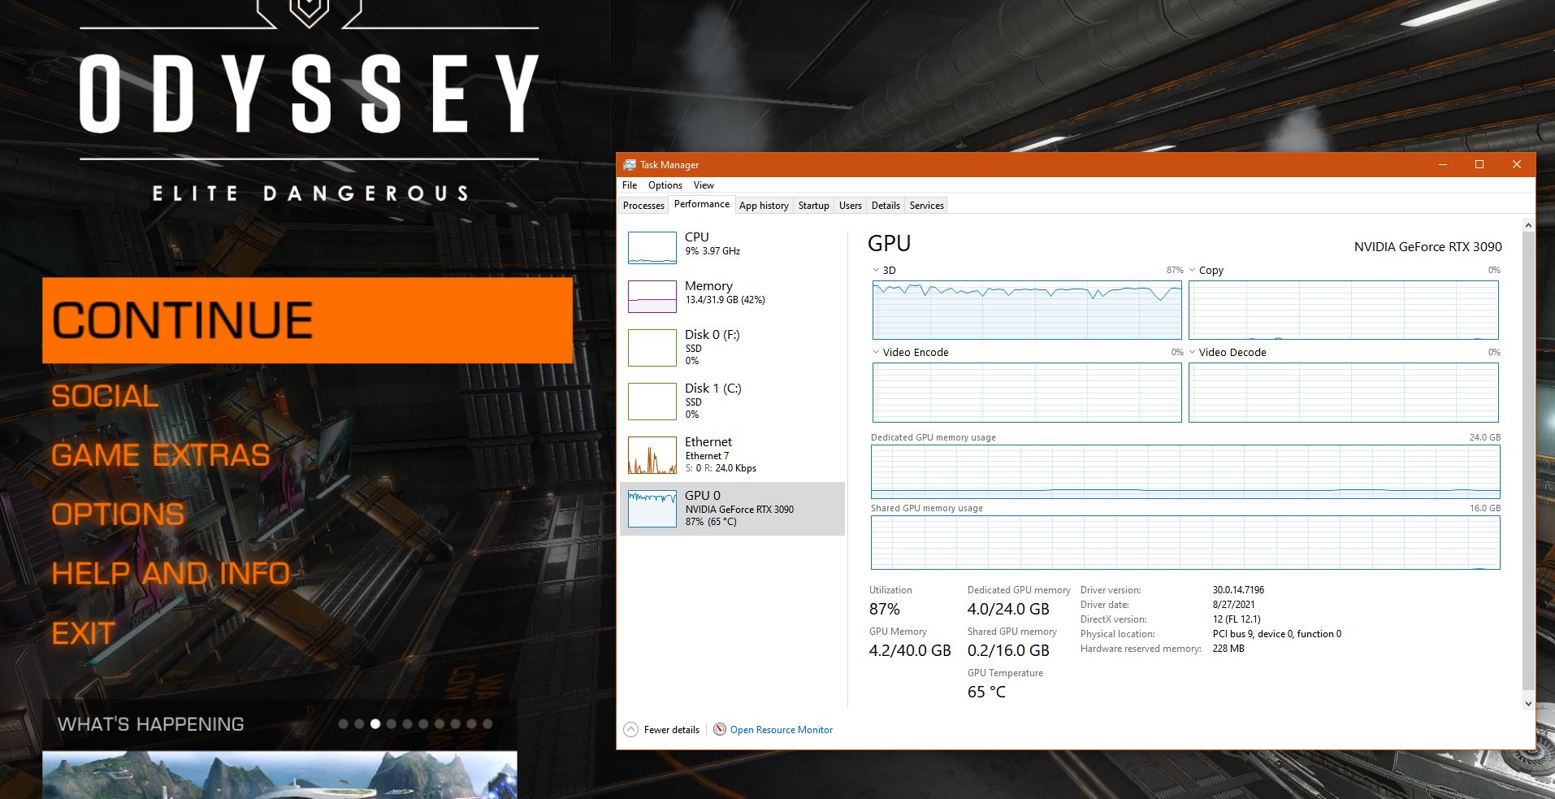Click the driver date 8/27/2021 value
Screen dimensions: 1555x799
pyautogui.click(x=1233, y=605)
